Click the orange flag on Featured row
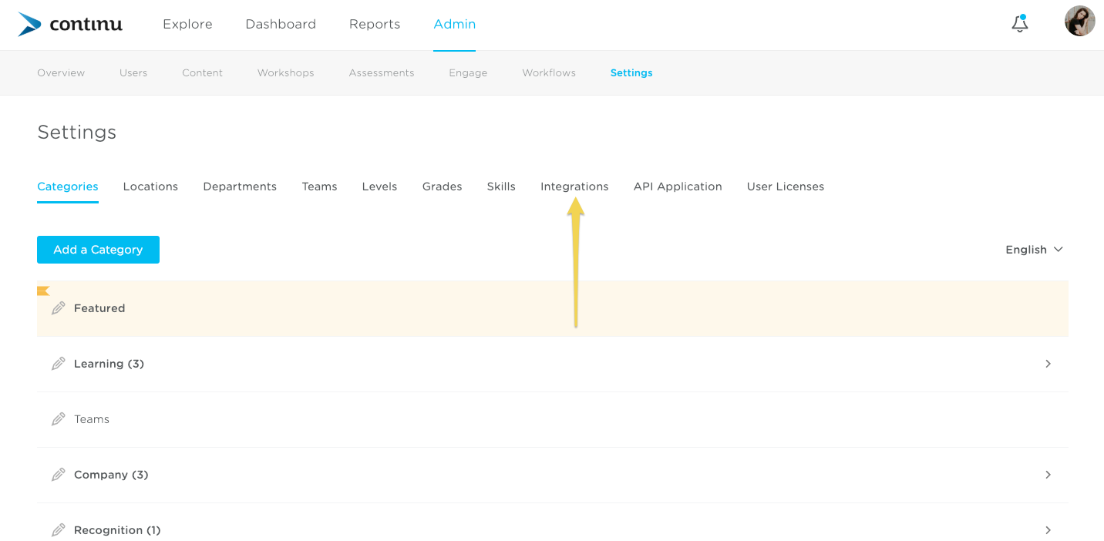Image resolution: width=1104 pixels, height=541 pixels. 43,291
